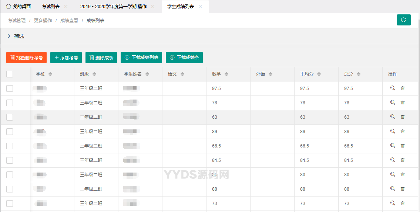Sort table by 数学 column
Image resolution: width=420 pixels, height=212 pixels.
[226, 74]
